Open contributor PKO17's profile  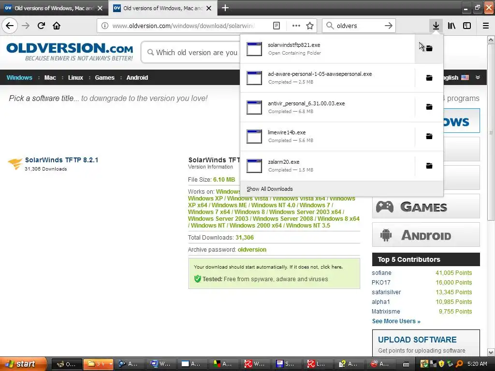[381, 282]
